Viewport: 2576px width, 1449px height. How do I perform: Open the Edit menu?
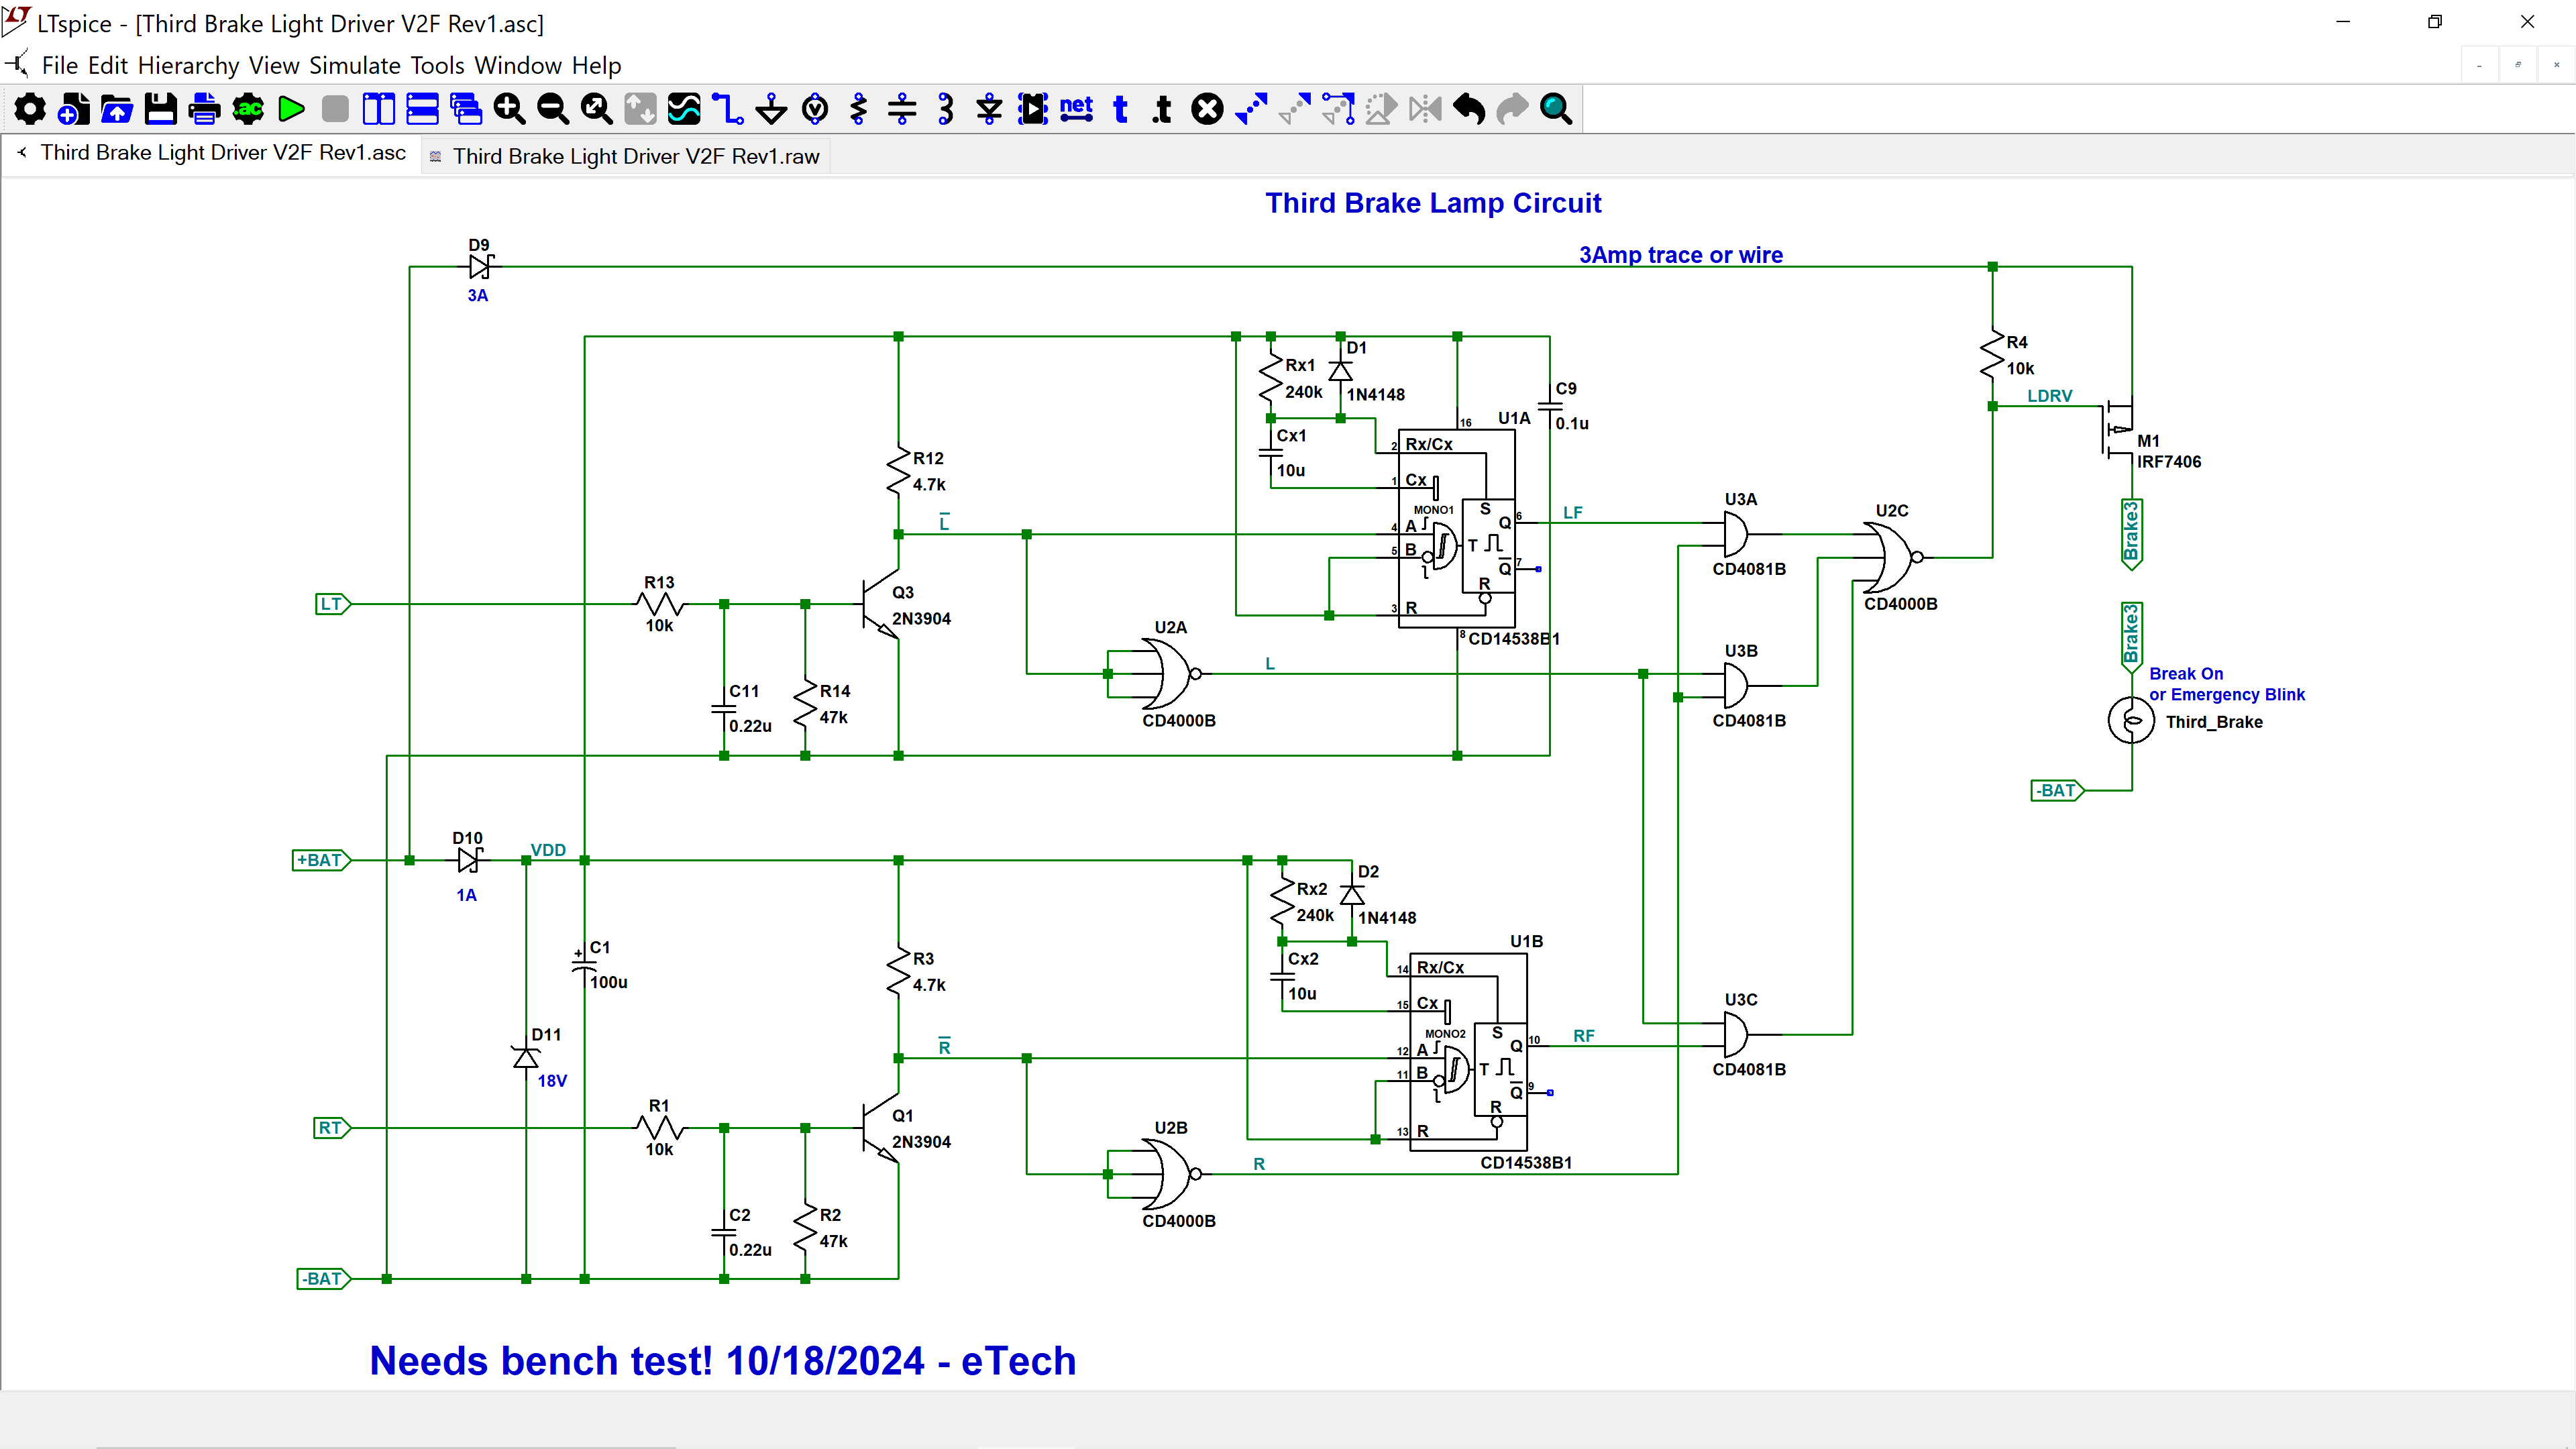coord(108,66)
